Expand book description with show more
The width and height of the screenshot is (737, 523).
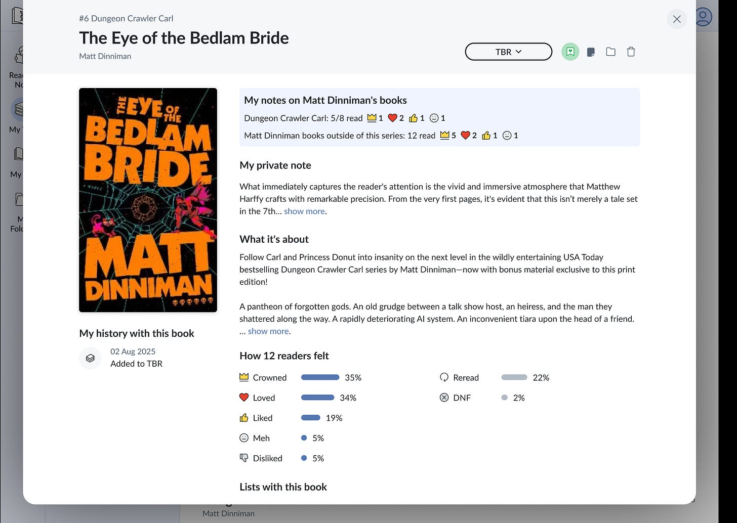click(268, 331)
